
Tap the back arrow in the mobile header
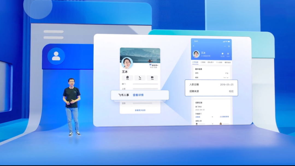click(x=194, y=46)
